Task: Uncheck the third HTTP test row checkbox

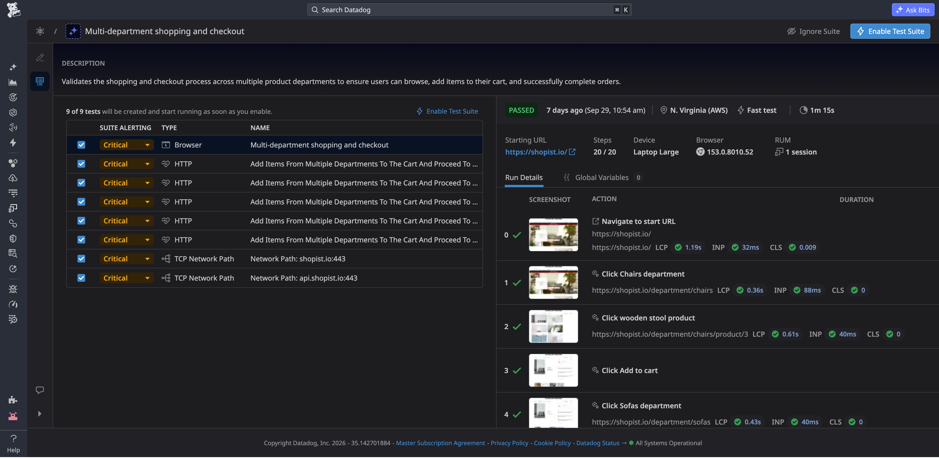Action: point(81,202)
